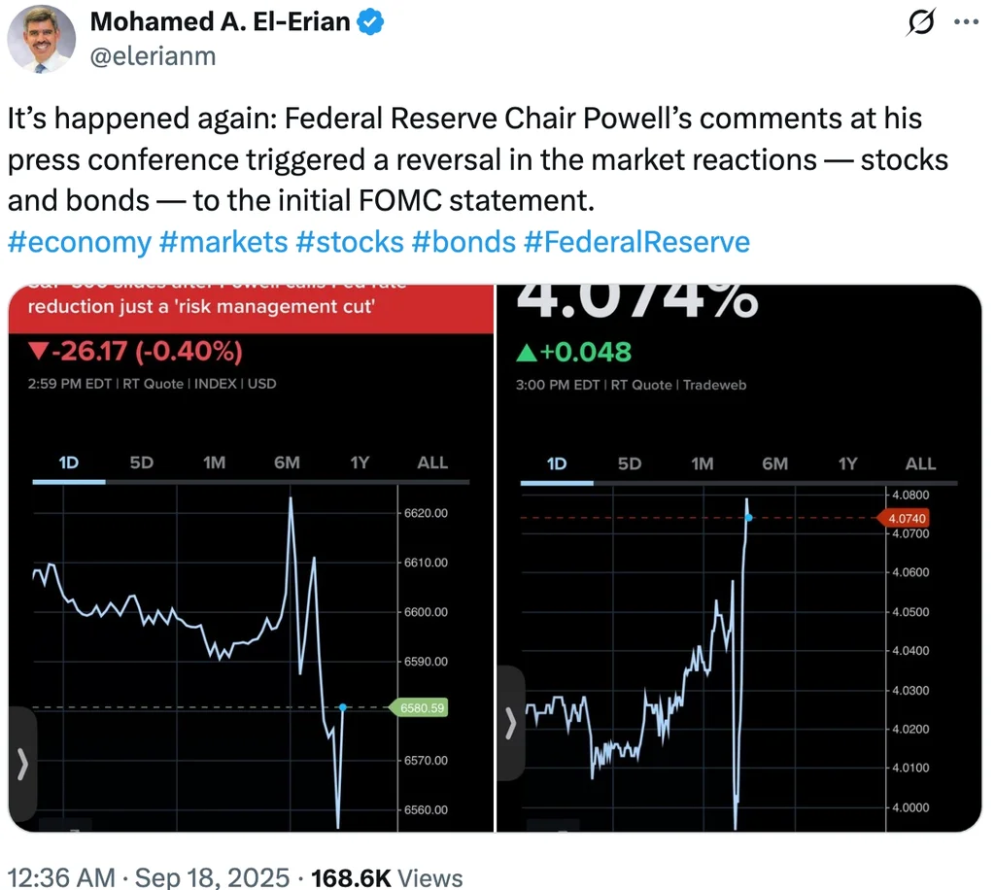The image size is (995, 890).
Task: Click the green 6580.59 price label
Action: click(422, 708)
